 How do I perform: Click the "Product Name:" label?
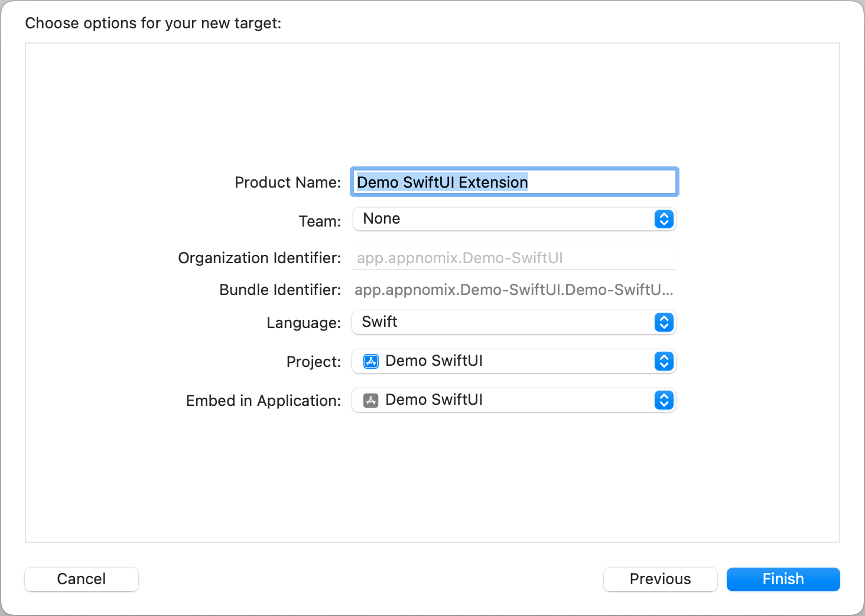[288, 182]
